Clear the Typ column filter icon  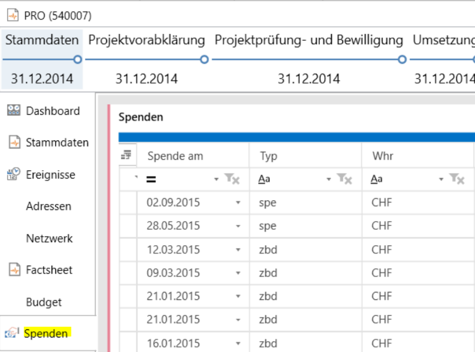tap(345, 180)
